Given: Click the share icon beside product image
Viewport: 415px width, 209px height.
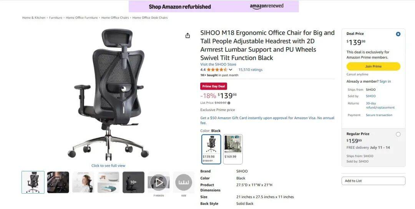Looking at the screenshot, I should (188, 35).
